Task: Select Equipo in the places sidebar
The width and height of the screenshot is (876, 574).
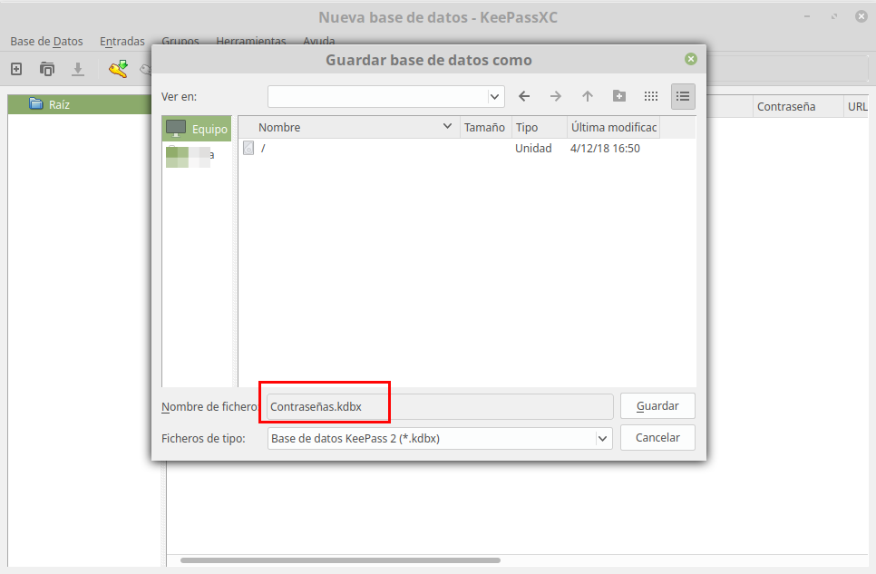Action: [x=197, y=129]
